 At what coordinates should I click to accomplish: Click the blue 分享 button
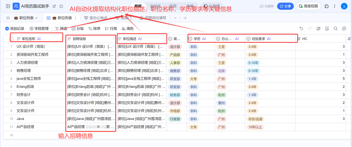[285, 6]
